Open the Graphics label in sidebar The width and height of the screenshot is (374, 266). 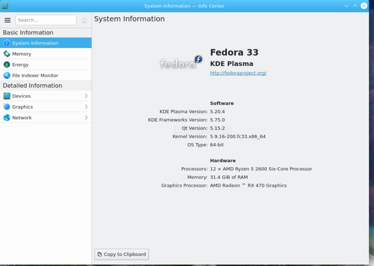coord(23,107)
